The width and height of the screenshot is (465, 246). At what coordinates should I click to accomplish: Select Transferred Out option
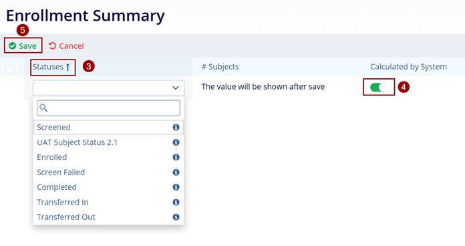click(x=108, y=217)
